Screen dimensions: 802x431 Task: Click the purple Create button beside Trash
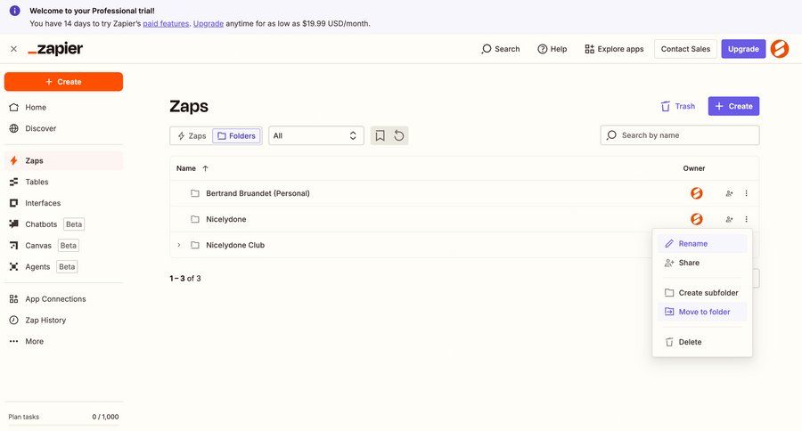(733, 106)
